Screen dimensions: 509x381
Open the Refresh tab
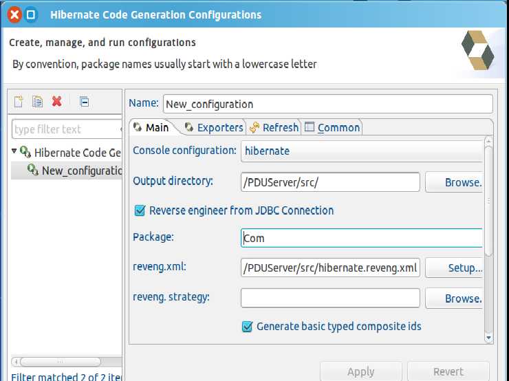click(x=274, y=127)
